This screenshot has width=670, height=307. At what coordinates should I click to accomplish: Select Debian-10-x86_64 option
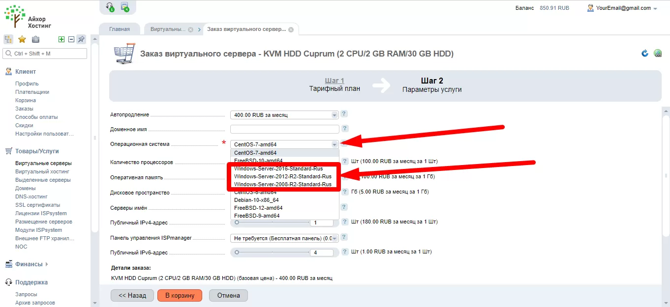pos(285,200)
